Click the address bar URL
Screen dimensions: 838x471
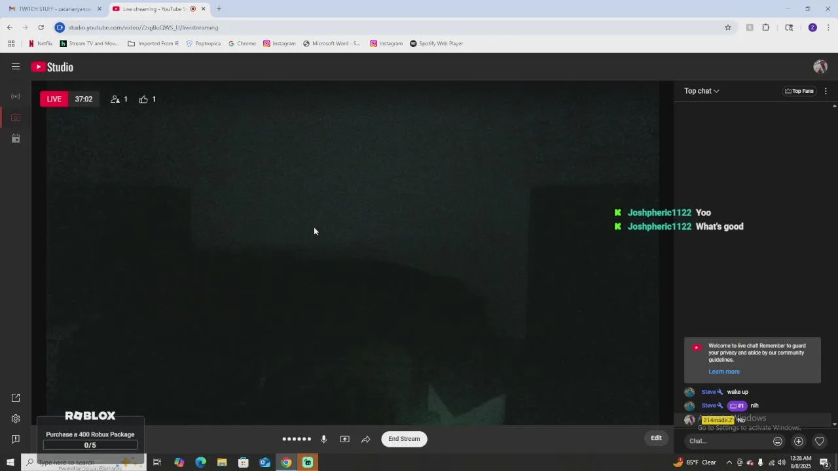pyautogui.click(x=143, y=27)
